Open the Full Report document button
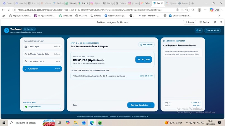Image resolution: width=225 pixels, height=126 pixels. 146,45
